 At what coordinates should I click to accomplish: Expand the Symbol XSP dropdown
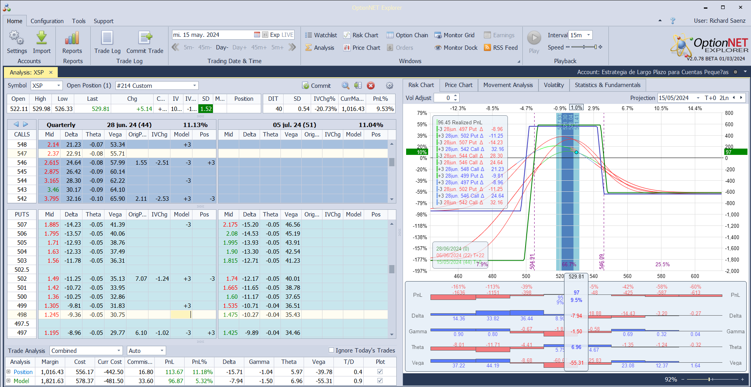[59, 85]
